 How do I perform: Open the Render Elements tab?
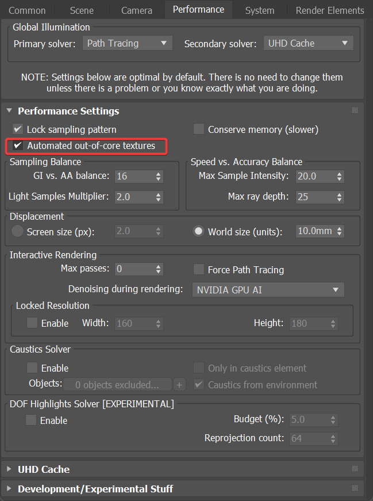pos(329,9)
